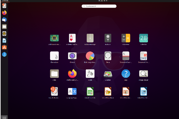Image resolution: width=179 pixels, height=119 pixels.
Task: Launch Disk Usage Analyzer
Action: pos(90,56)
